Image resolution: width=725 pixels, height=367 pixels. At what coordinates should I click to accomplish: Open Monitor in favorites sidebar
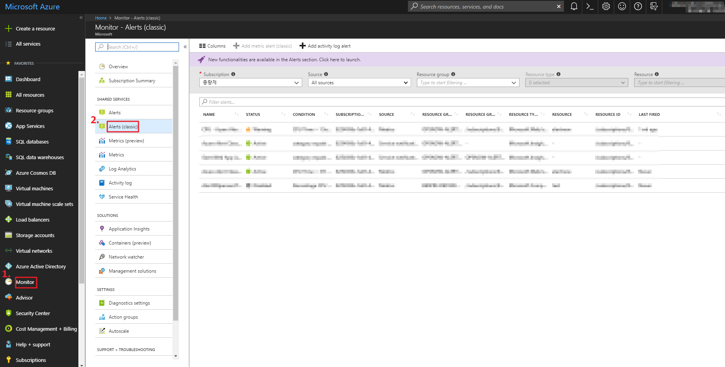25,282
